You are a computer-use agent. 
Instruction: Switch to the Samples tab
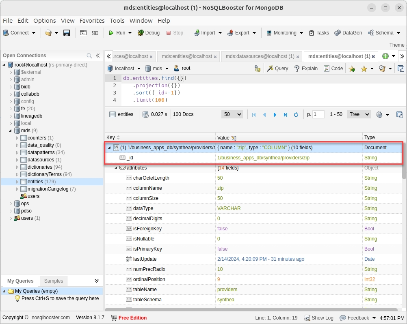(54, 281)
